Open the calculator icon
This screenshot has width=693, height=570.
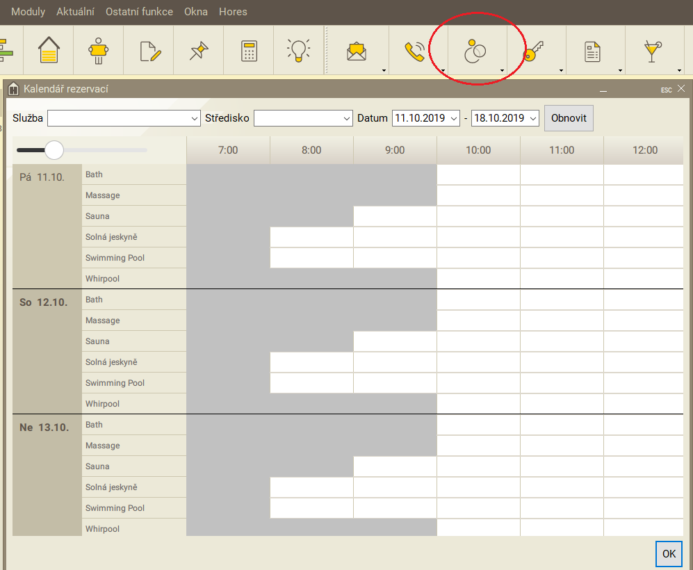(249, 51)
